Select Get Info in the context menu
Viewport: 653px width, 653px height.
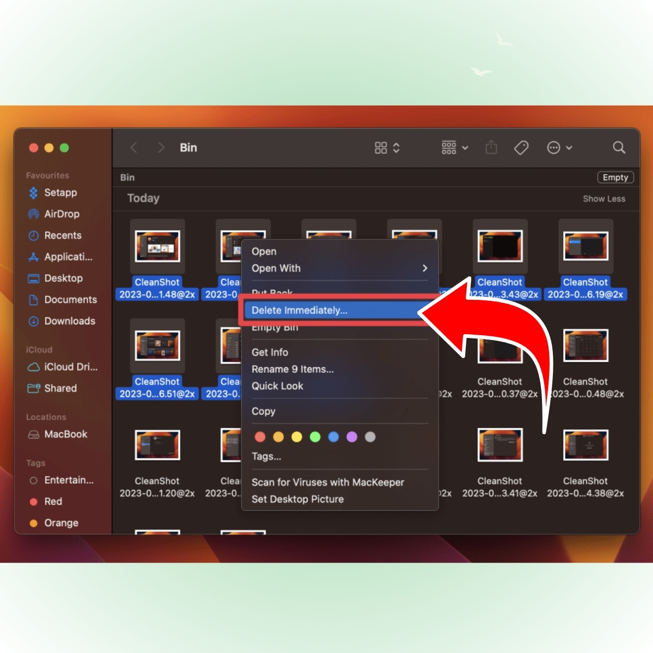(x=269, y=352)
